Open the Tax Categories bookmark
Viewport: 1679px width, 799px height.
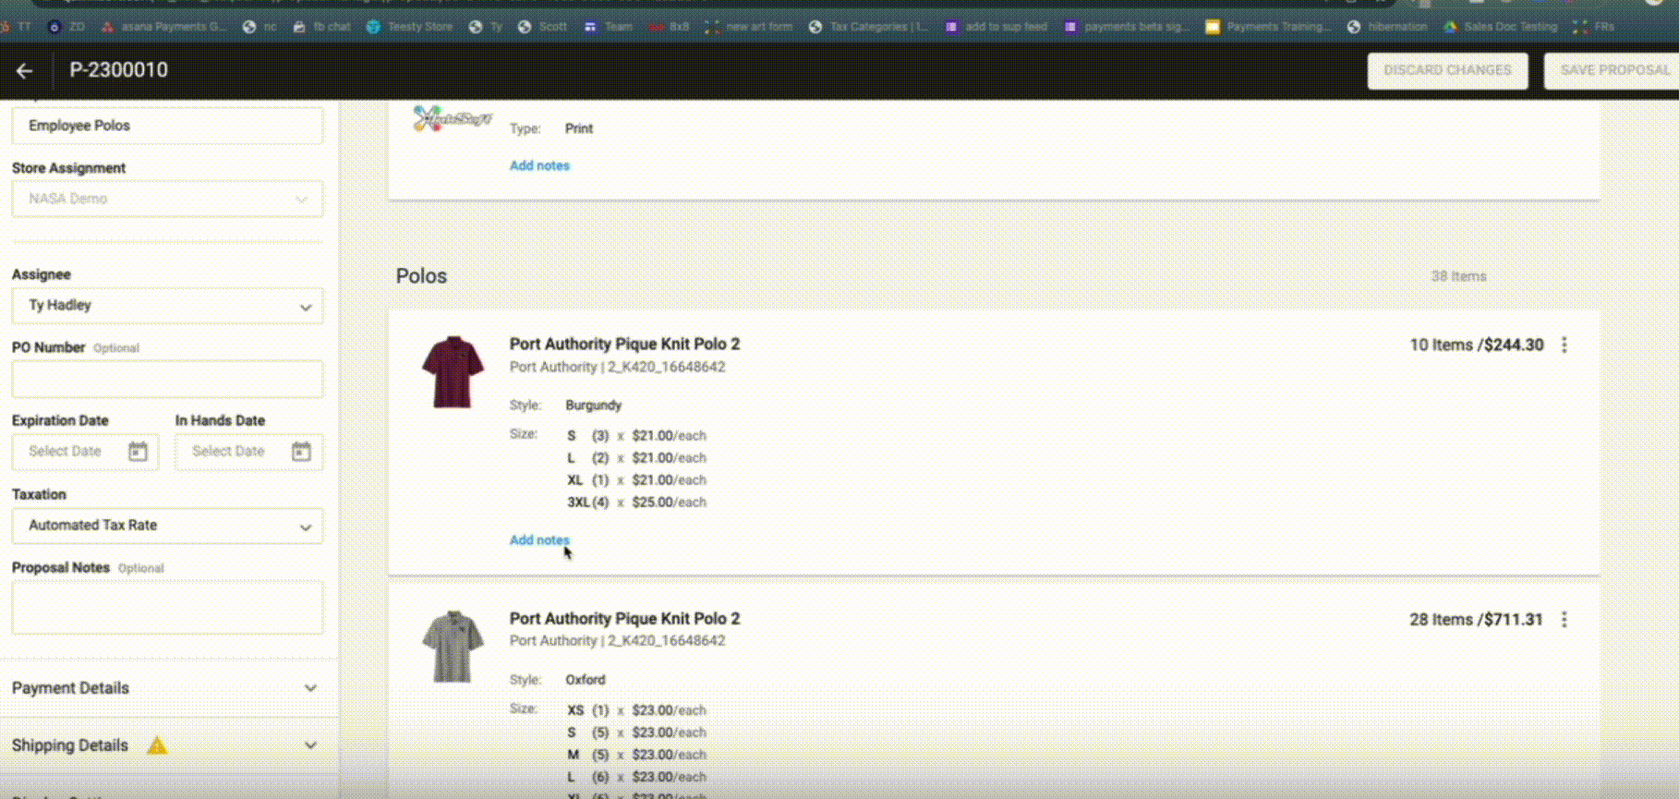[x=868, y=27]
